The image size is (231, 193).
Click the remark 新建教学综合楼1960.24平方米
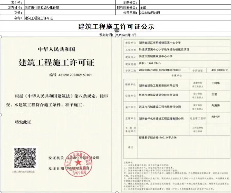[158, 138]
